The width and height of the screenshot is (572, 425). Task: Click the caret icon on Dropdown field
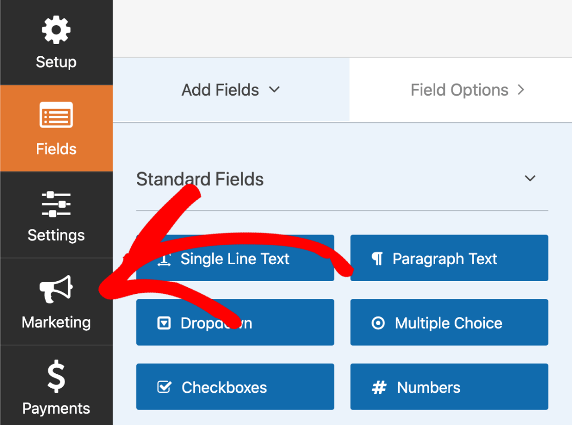pyautogui.click(x=164, y=323)
